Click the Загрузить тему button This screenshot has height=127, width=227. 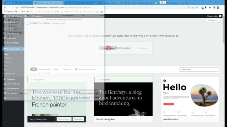(x=58, y=23)
